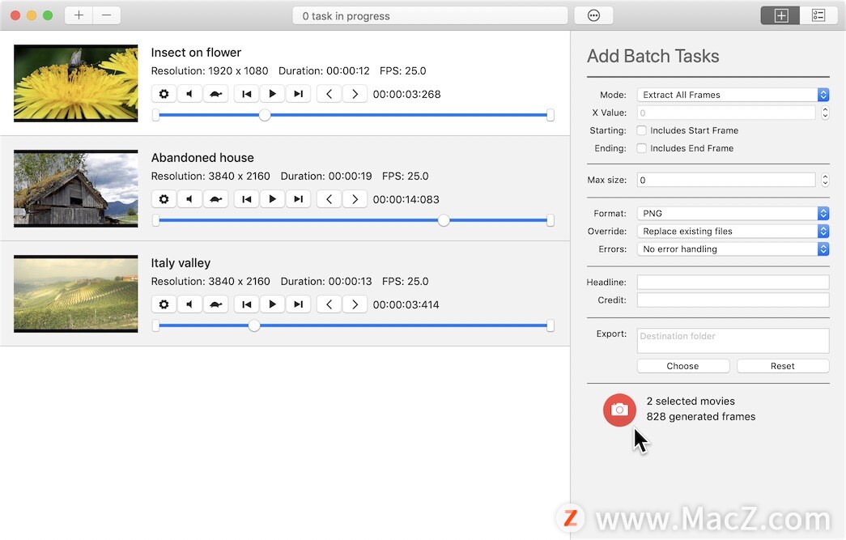This screenshot has width=846, height=540.
Task: Click the 00:00:14:083 timecode text
Action: [406, 199]
